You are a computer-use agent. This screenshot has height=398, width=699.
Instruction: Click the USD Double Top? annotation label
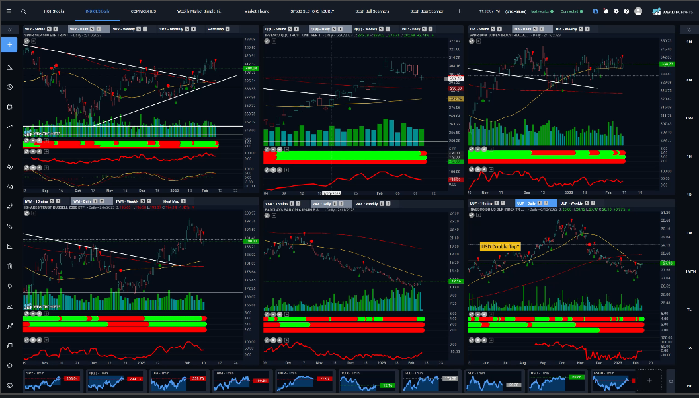click(500, 246)
